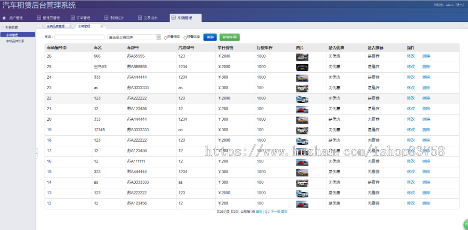
Task: Switch to the 交易流水 tab
Action: tap(148, 18)
